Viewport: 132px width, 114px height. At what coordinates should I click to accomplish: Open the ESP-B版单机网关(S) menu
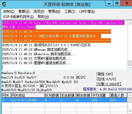[x=18, y=17]
